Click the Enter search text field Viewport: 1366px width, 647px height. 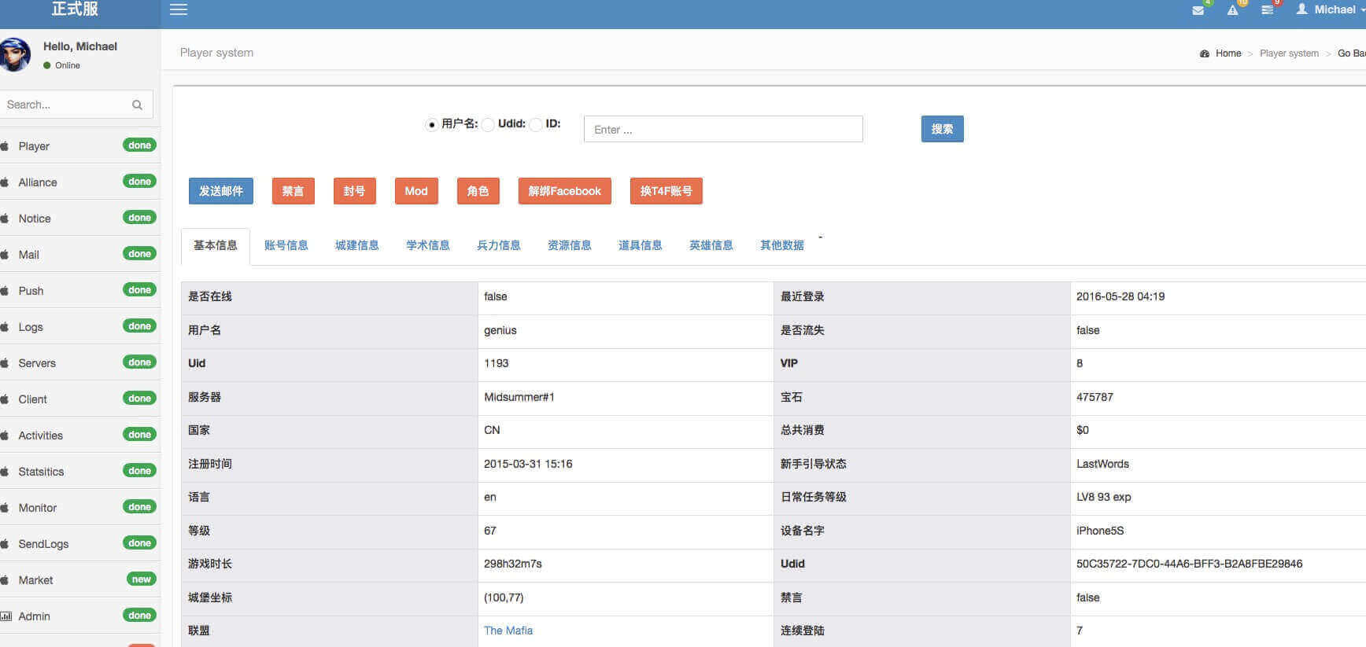(722, 130)
